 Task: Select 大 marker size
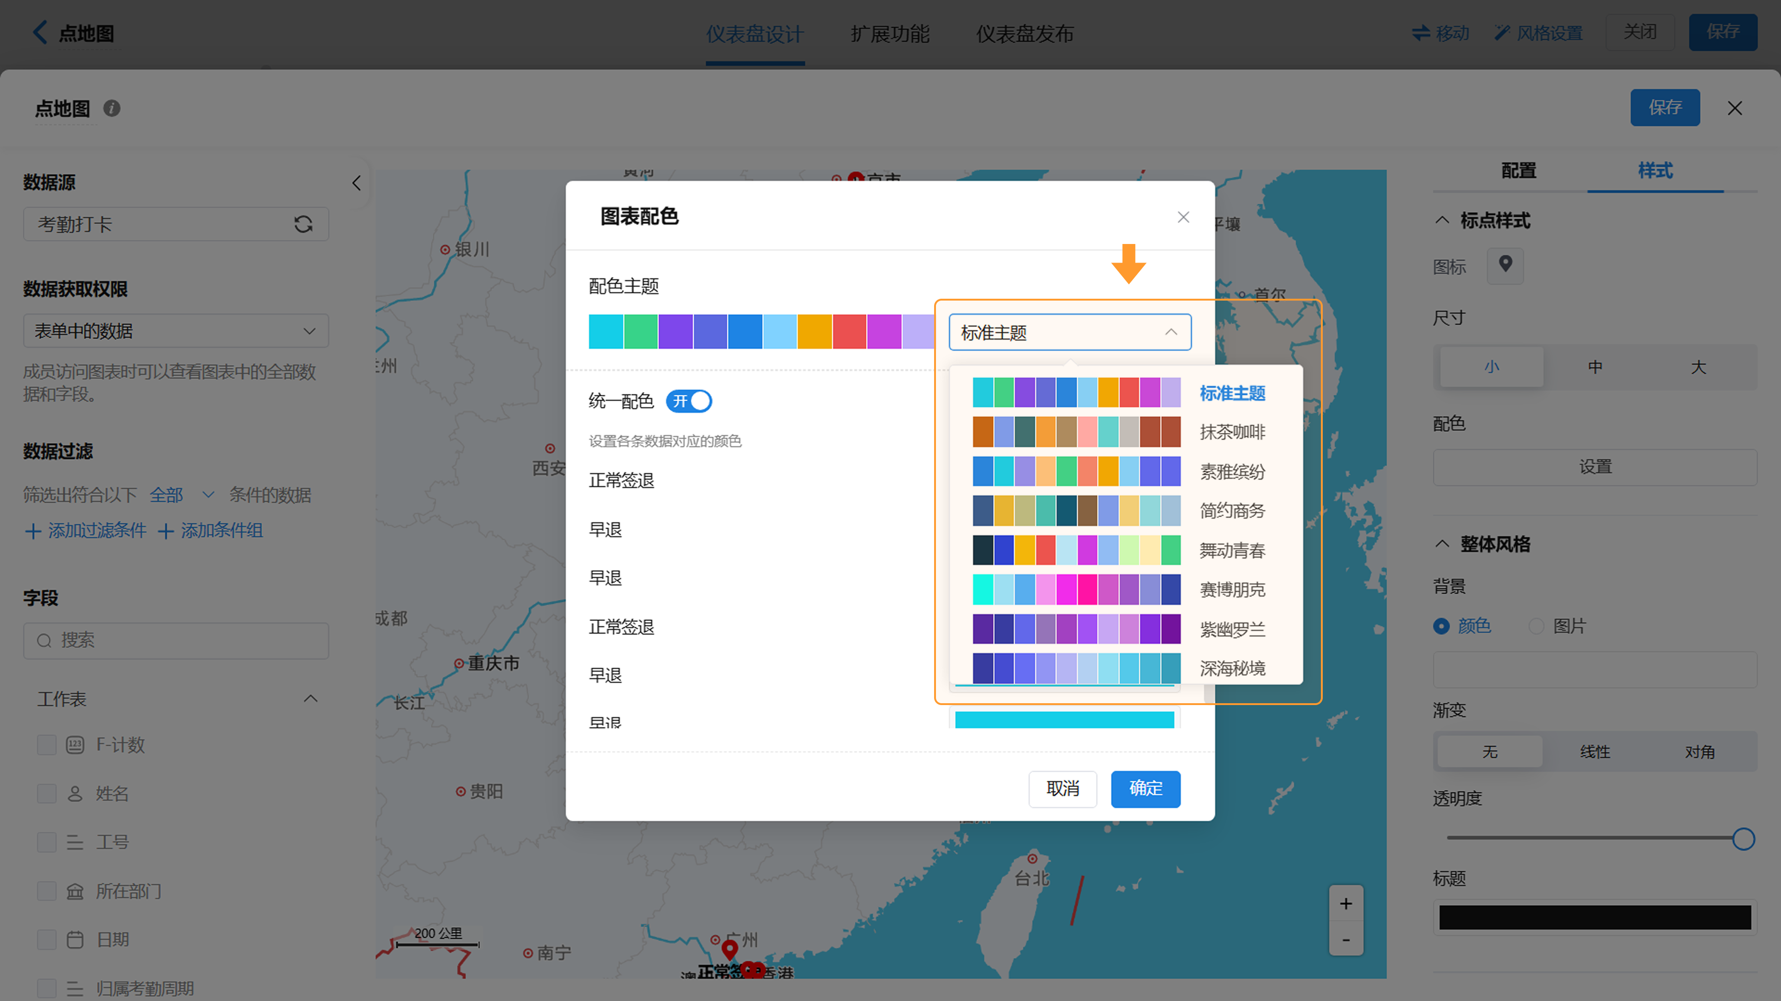click(1699, 367)
